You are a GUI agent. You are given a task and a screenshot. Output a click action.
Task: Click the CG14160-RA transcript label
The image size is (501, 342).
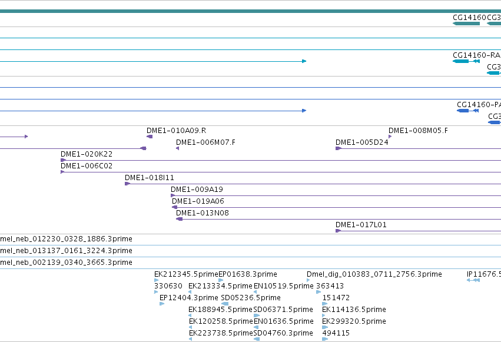coord(476,55)
